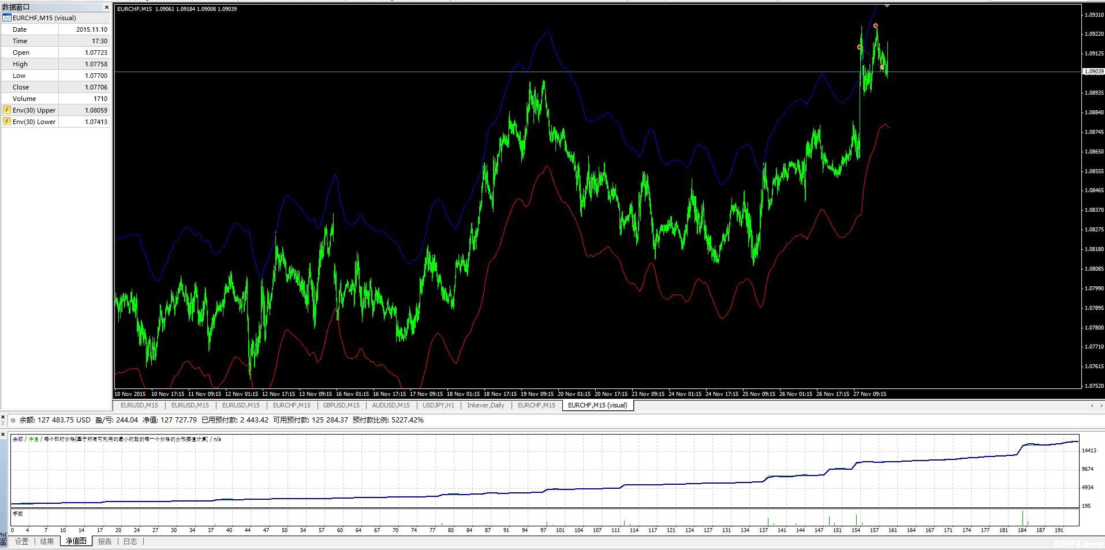Image resolution: width=1105 pixels, height=550 pixels.
Task: Click the Low value 1.07700
Action: click(96, 76)
